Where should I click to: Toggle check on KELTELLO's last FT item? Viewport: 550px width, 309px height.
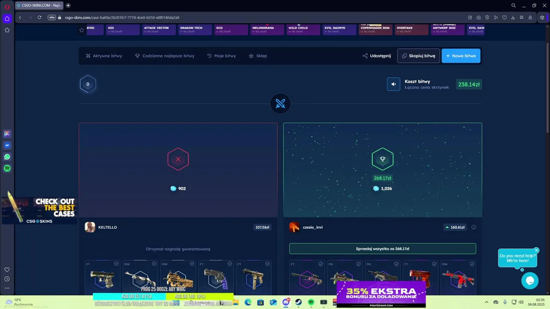pyautogui.click(x=267, y=264)
